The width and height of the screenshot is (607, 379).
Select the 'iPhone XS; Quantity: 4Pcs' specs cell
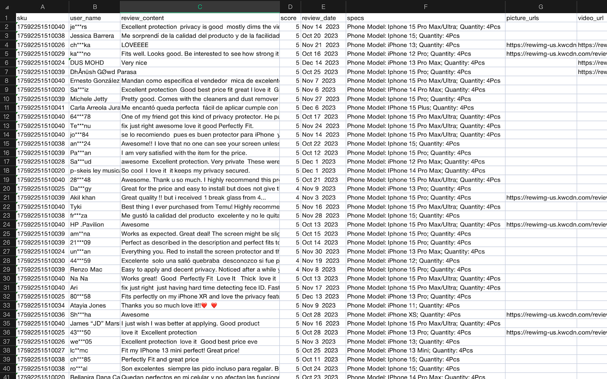425,315
